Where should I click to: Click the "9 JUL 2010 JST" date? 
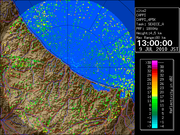[159, 49]
